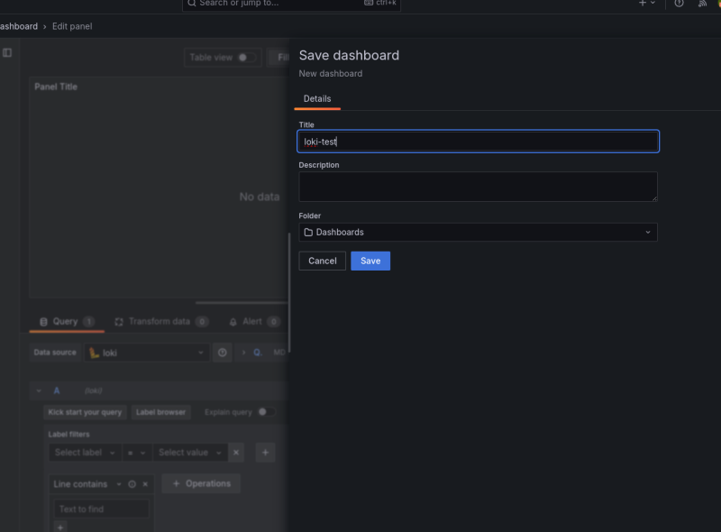This screenshot has height=532, width=721.
Task: Open the Folder dropdown showing Dashboards
Action: click(x=478, y=233)
